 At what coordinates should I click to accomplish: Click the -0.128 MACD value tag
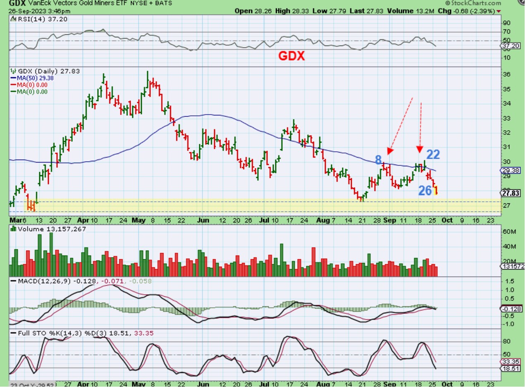tap(511, 309)
